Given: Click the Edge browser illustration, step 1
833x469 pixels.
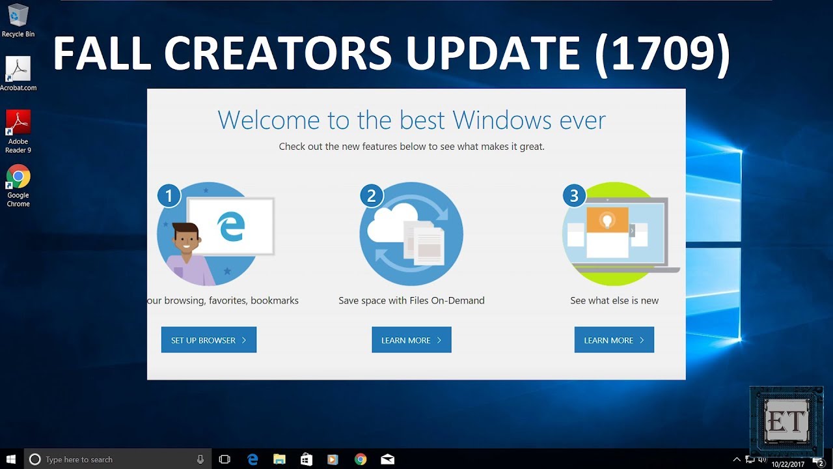Looking at the screenshot, I should 215,234.
